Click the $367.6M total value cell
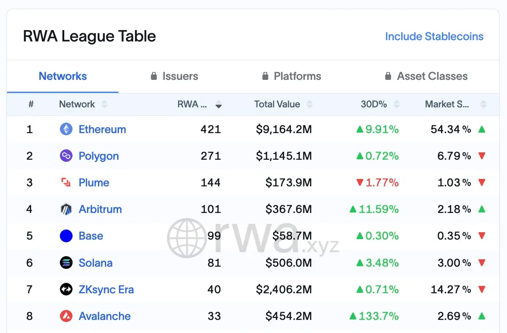The height and width of the screenshot is (333, 507). tap(288, 209)
